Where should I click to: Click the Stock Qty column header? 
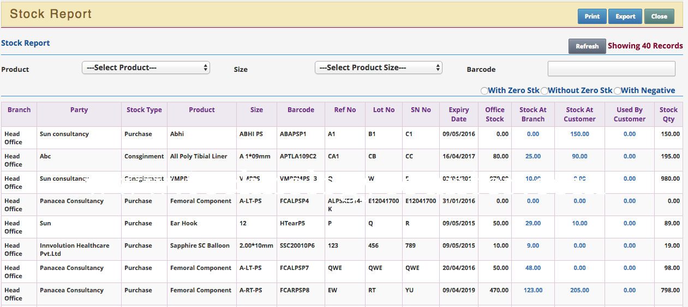(668, 114)
